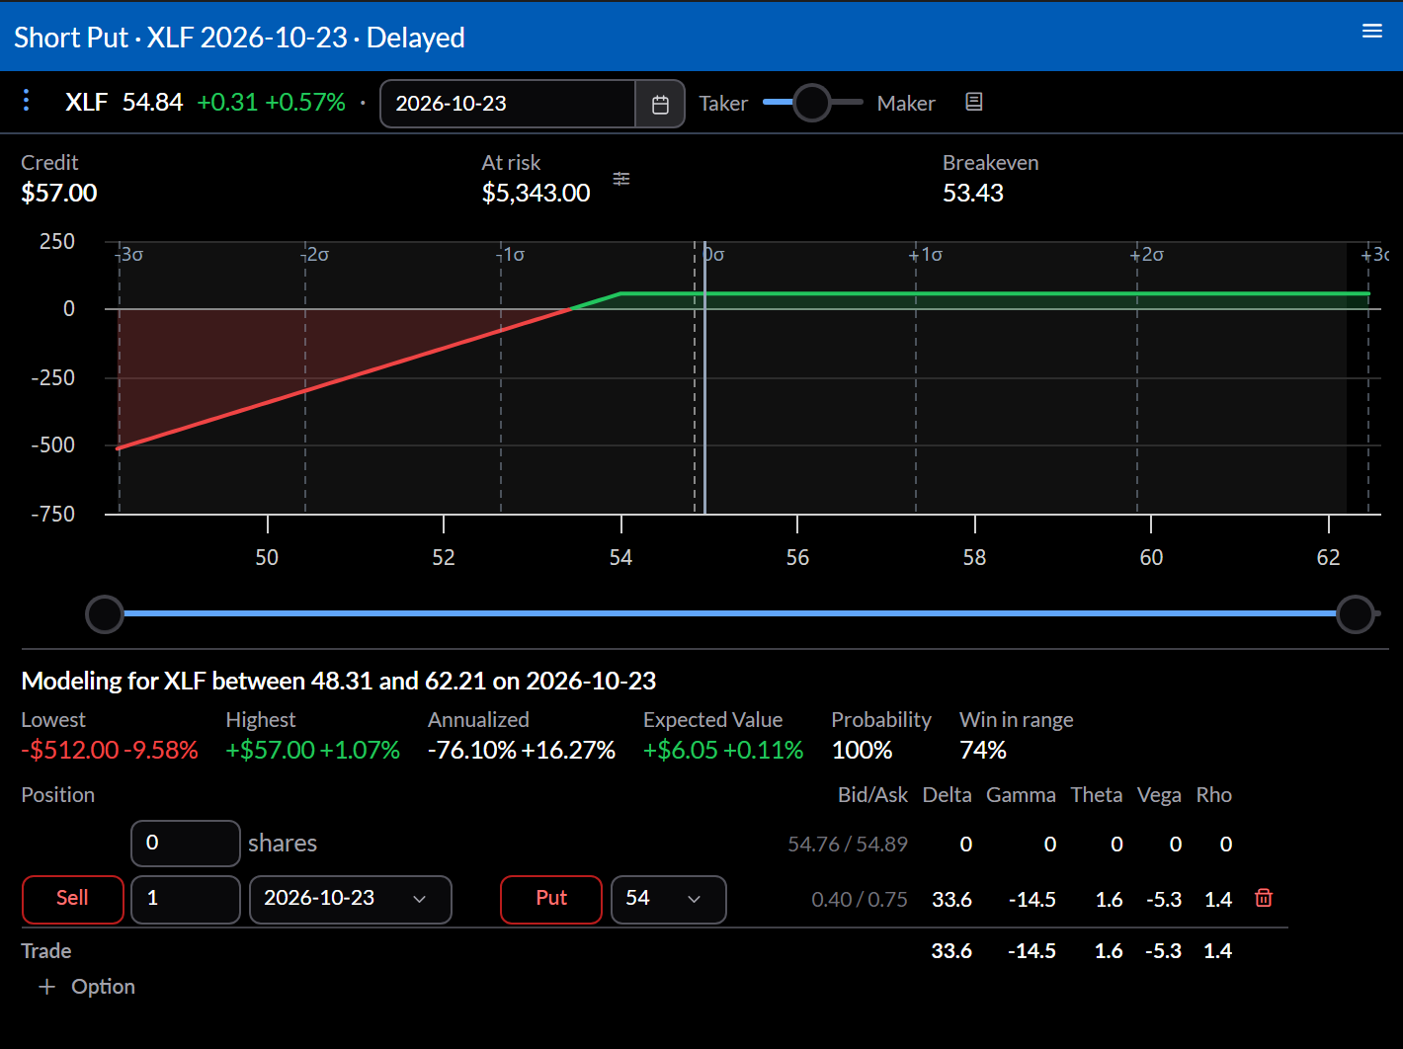Screen dimensions: 1403x1049
Task: Click the Delta column header
Action: (947, 795)
